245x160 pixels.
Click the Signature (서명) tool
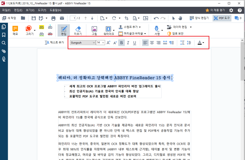pos(157,30)
